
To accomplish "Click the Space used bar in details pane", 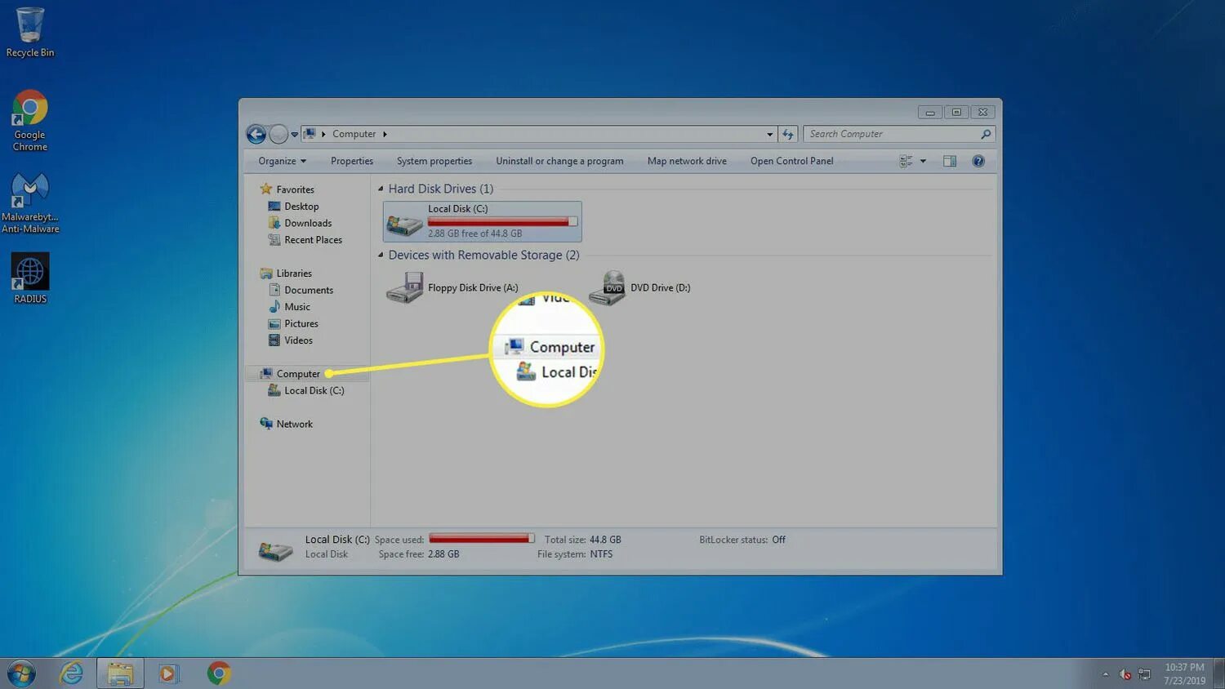I will point(482,539).
